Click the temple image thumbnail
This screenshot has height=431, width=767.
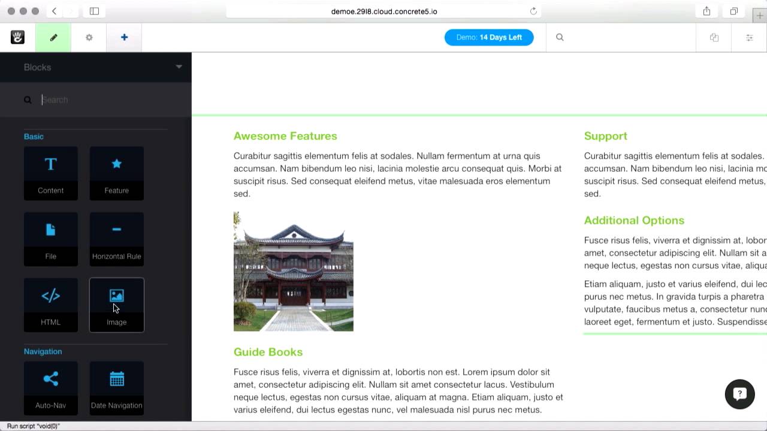(x=294, y=271)
